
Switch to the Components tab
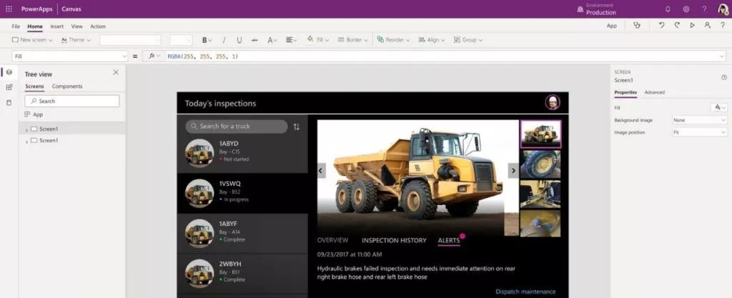click(67, 86)
